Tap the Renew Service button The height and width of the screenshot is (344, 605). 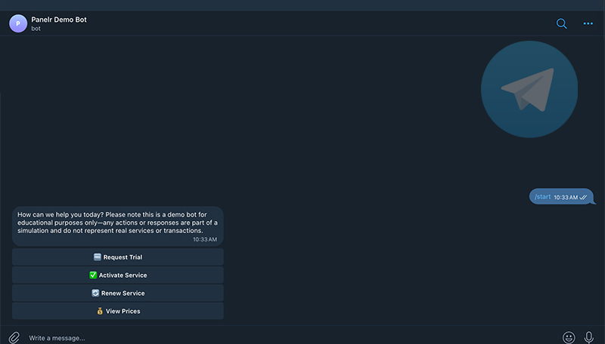pos(118,293)
